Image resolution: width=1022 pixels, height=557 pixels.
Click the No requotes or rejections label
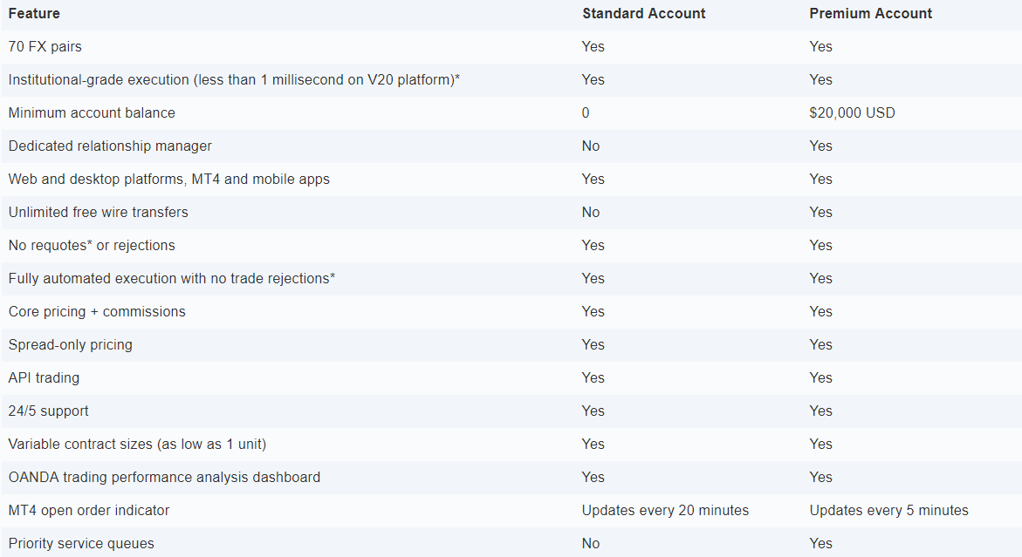tap(92, 246)
